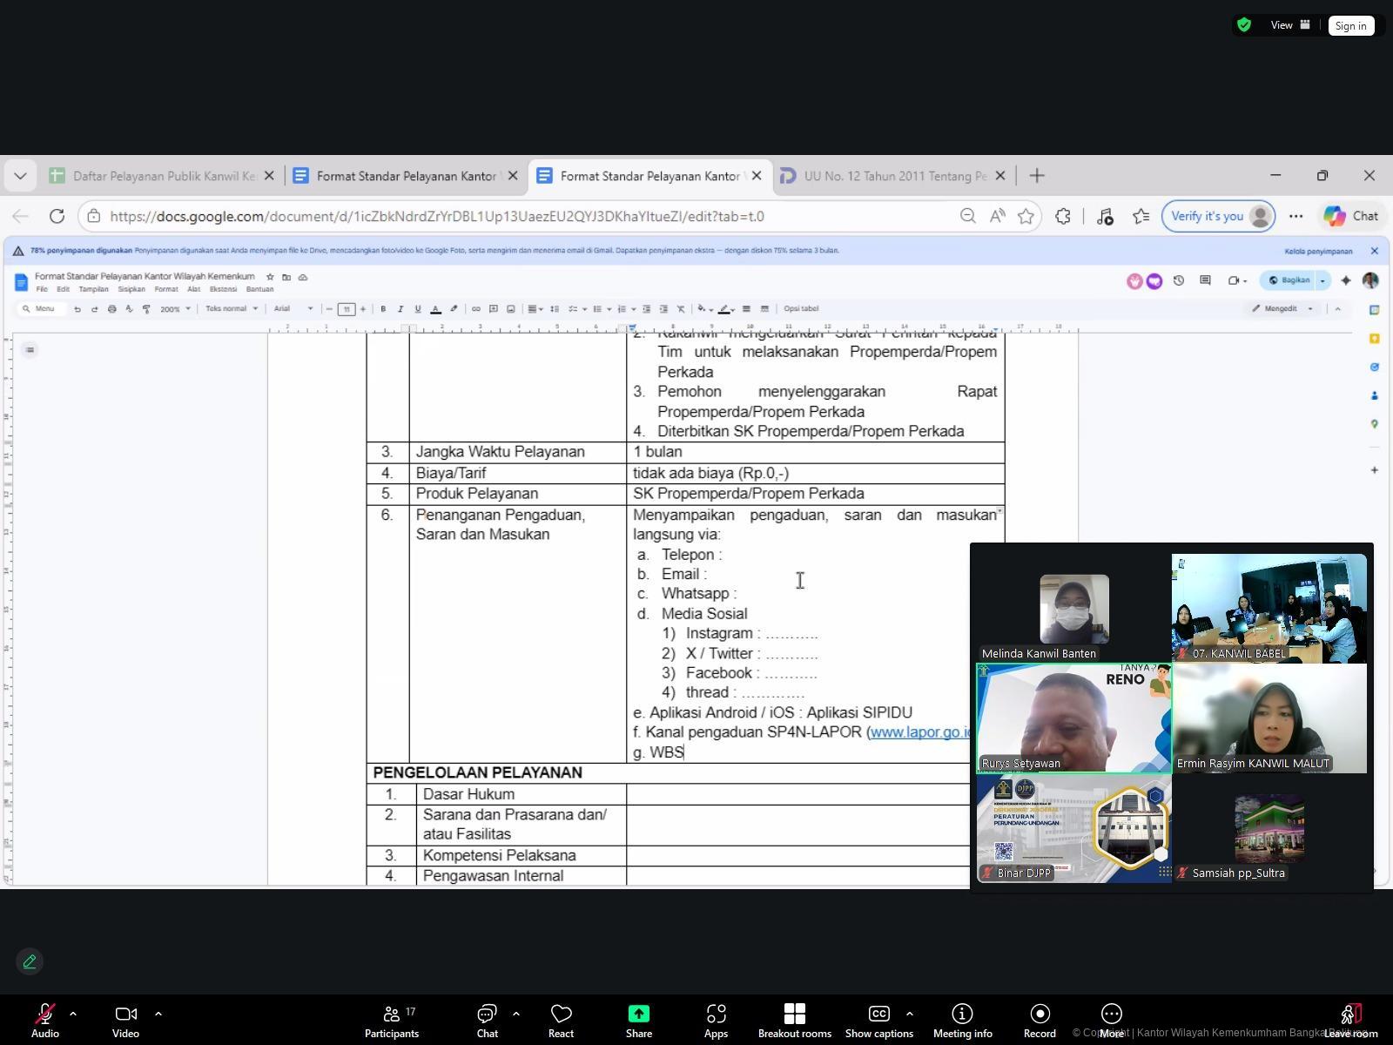Open the Participants panel
The height and width of the screenshot is (1045, 1393).
coord(392,1015)
